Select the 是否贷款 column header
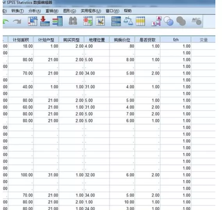The height and width of the screenshot is (210, 222). 147,40
